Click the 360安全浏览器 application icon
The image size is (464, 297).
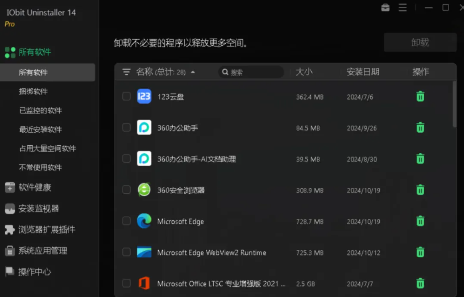coord(144,190)
